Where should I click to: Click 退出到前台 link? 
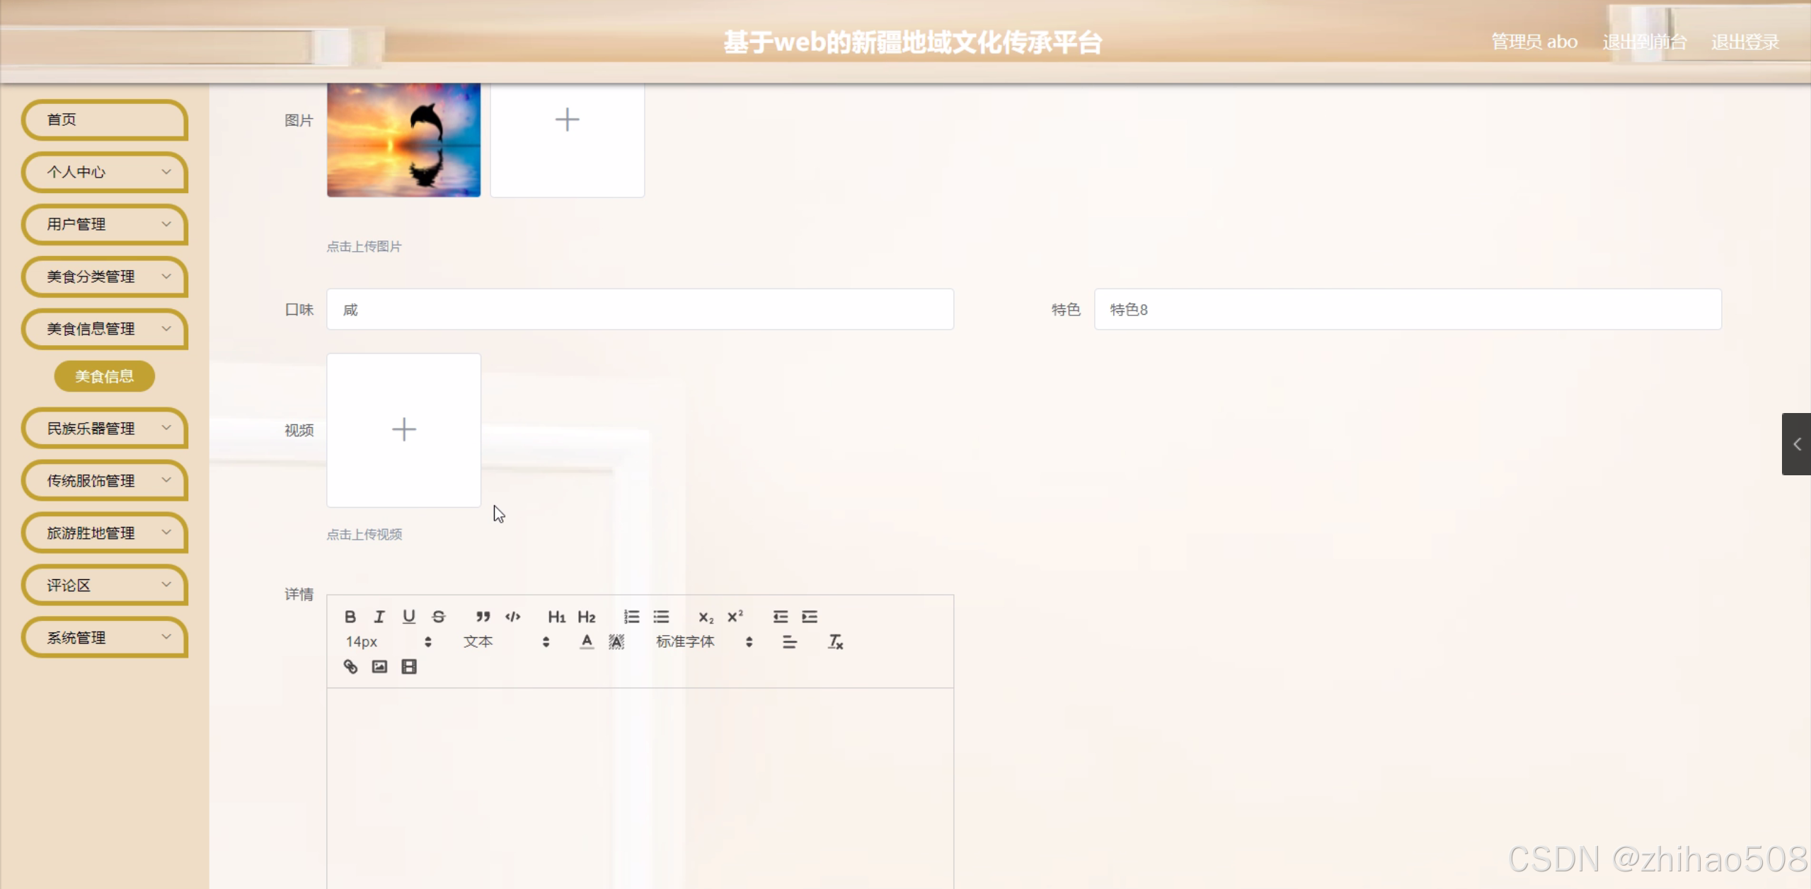(x=1644, y=42)
